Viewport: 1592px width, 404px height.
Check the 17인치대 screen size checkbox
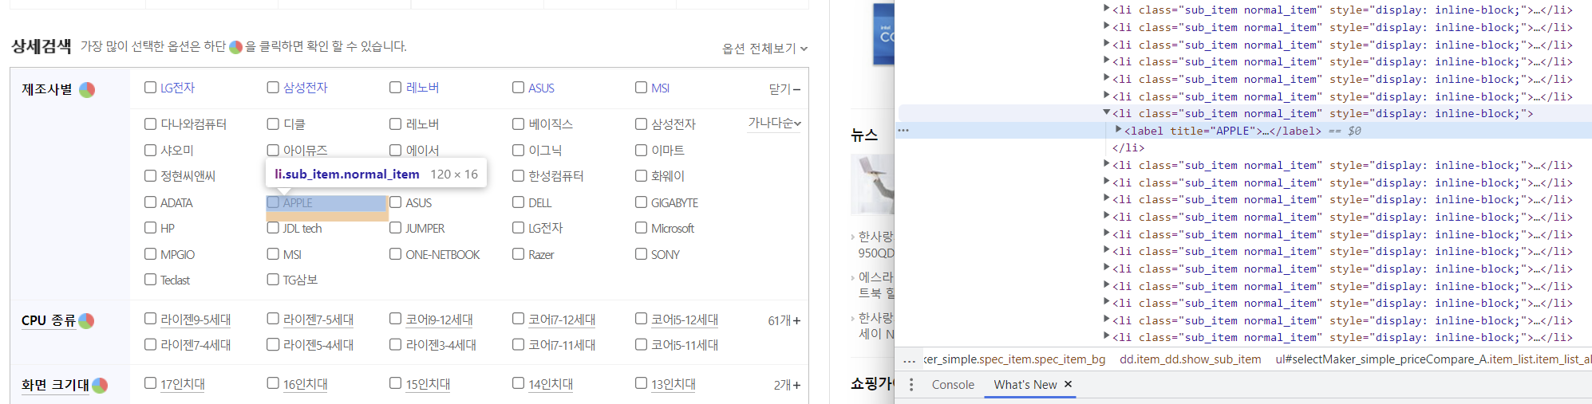[x=150, y=383]
